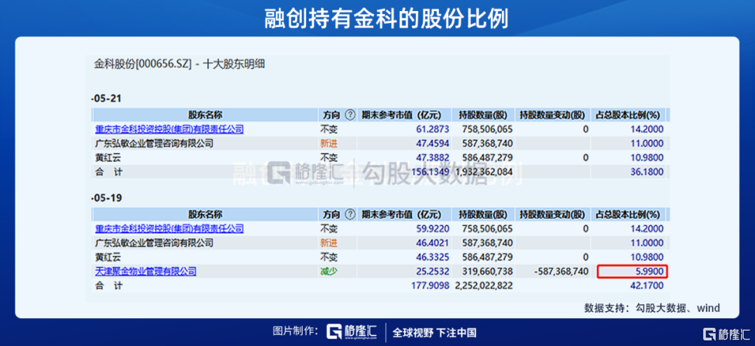Click the share count 319,660,738

click(x=487, y=271)
